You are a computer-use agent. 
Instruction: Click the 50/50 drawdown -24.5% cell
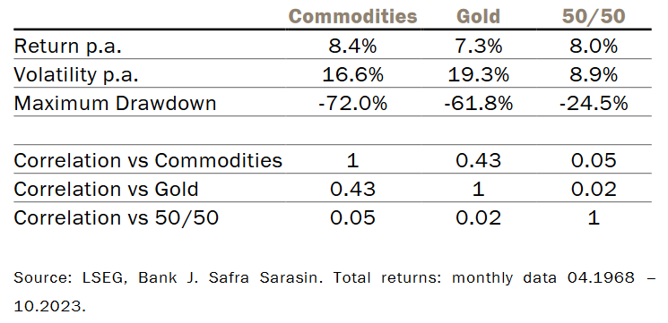tap(594, 103)
